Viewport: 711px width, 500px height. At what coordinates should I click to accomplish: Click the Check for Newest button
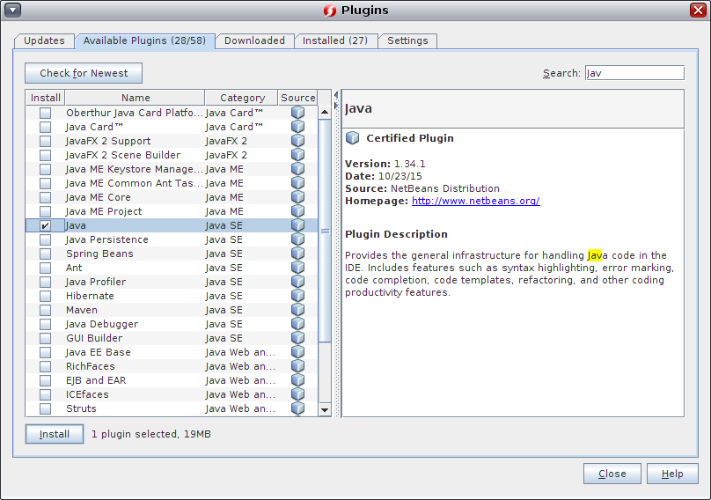[x=84, y=73]
